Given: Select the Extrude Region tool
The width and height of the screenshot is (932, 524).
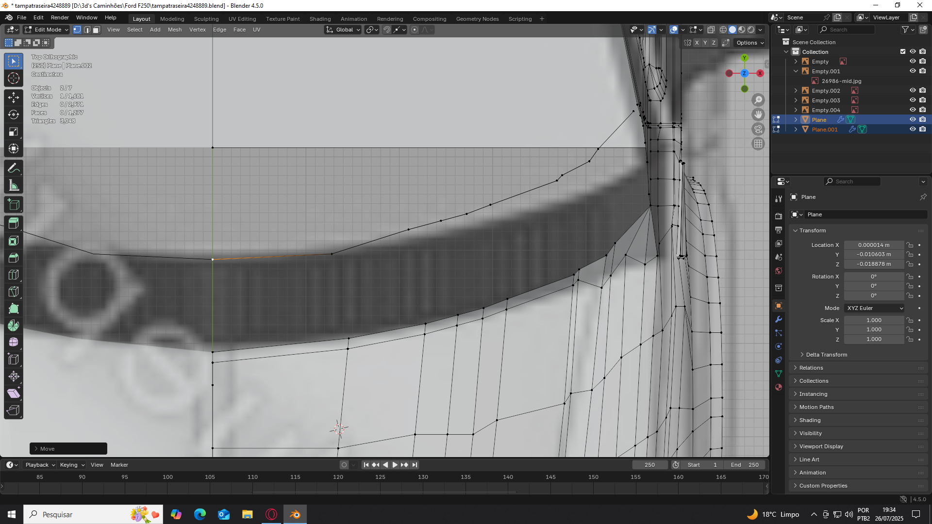Looking at the screenshot, I should pos(14,224).
